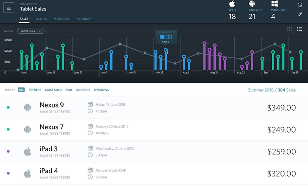This screenshot has height=186, width=308.
Task: Filter list by Android
Action: click(83, 90)
